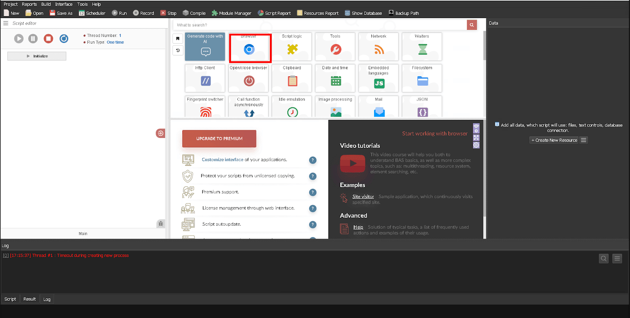
Task: Click the search button in the actions search bar
Action: 472,25
